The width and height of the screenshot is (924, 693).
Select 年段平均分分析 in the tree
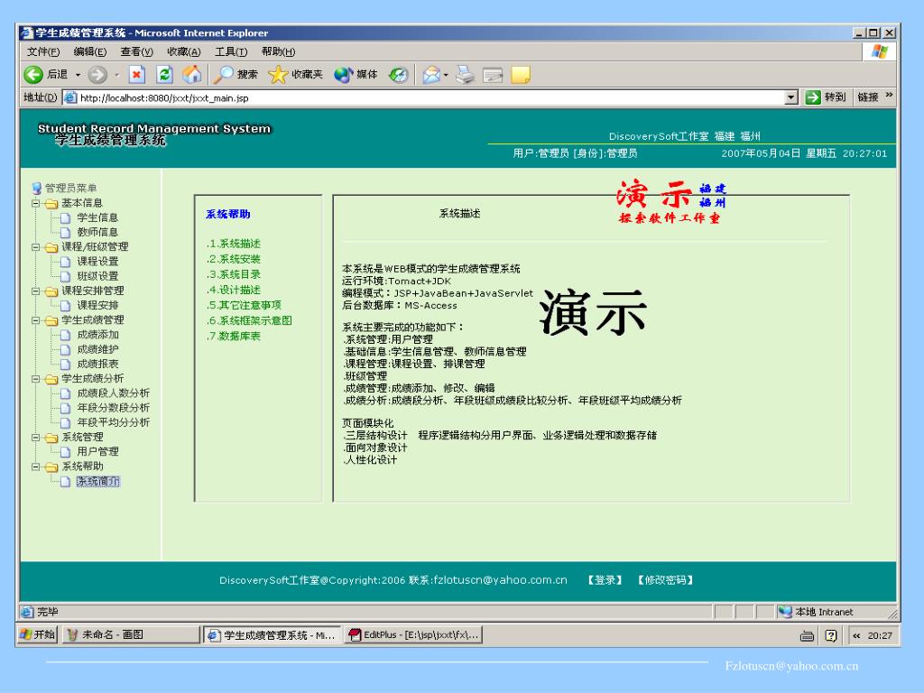113,422
